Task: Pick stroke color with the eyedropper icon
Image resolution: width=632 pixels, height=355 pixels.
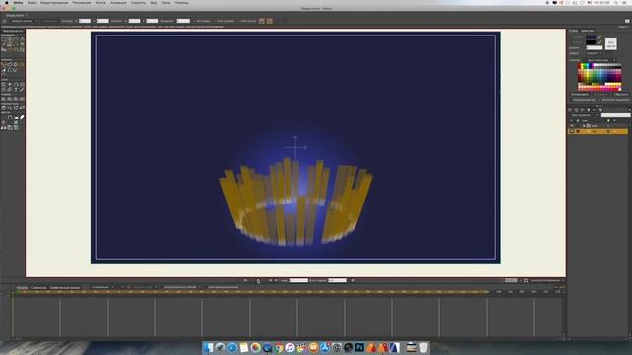Action: click(599, 42)
